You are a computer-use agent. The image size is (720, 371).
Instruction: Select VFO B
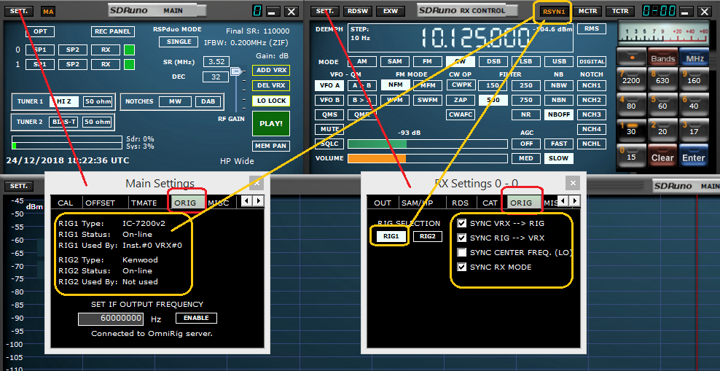[329, 100]
